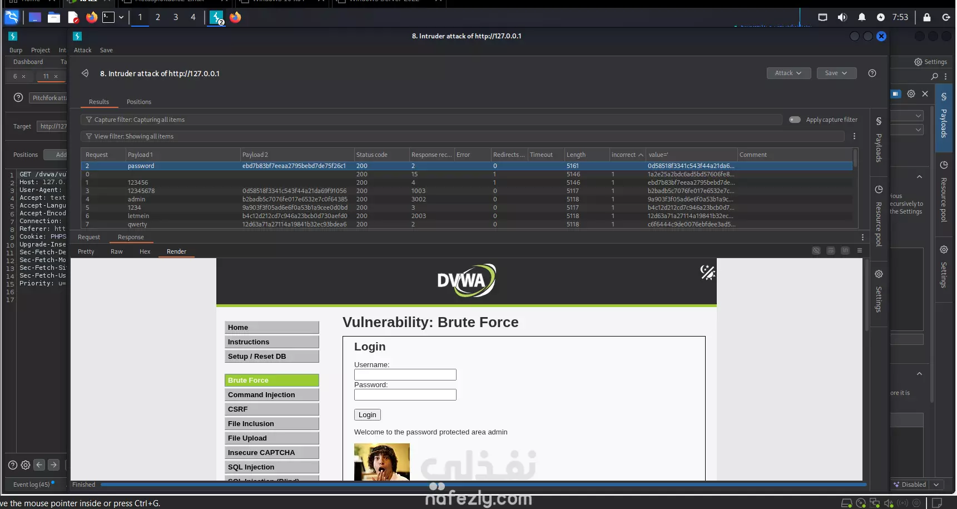Switch to workspace 2
The image size is (957, 509).
(158, 17)
